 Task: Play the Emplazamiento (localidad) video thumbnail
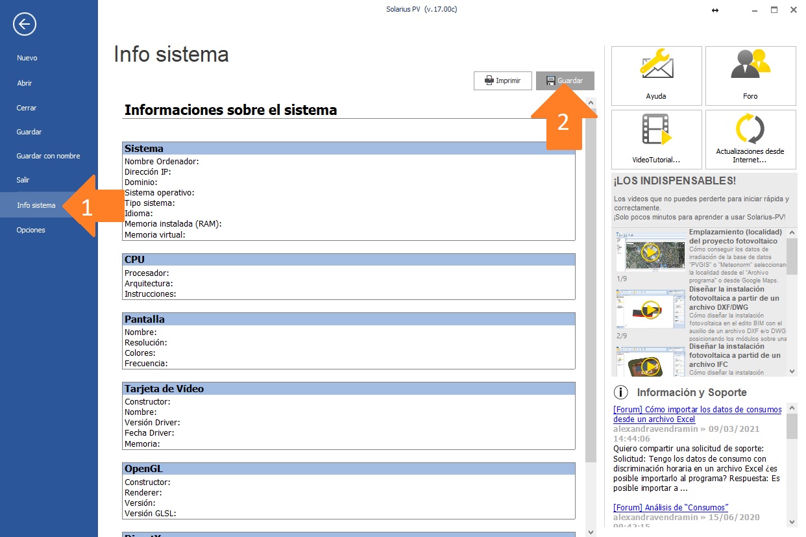650,251
